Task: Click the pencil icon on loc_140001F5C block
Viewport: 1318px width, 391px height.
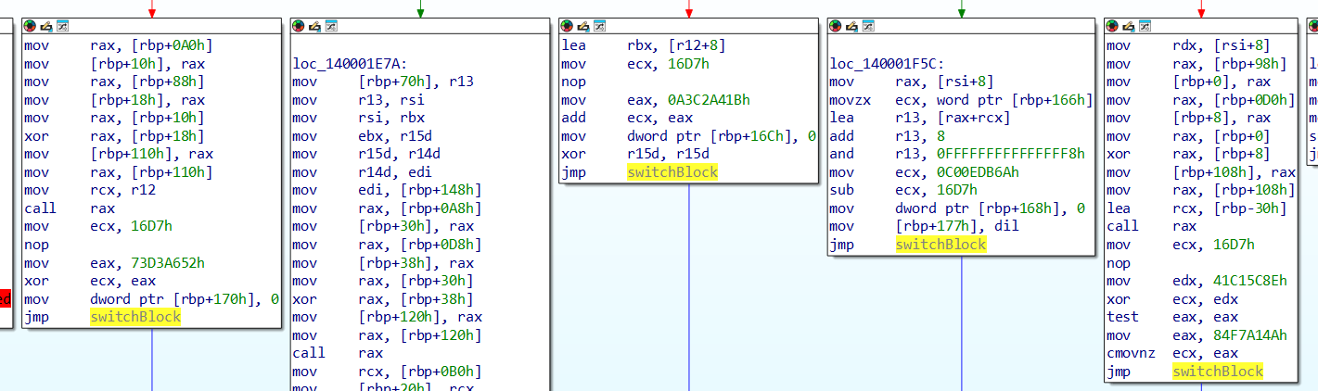Action: coord(851,26)
